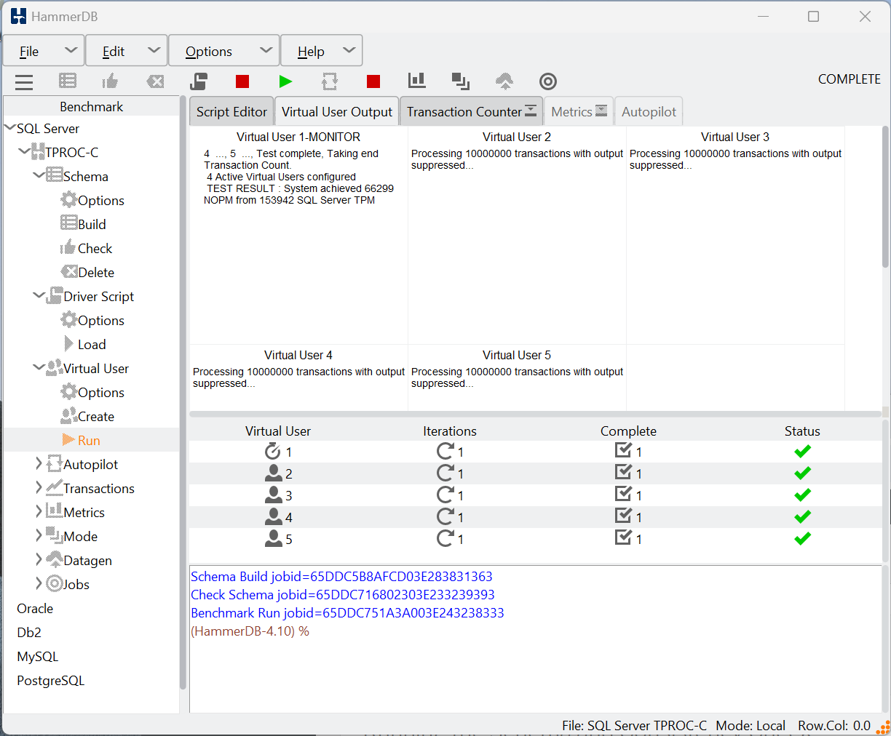Click Complete checkmark box for virtual user 5

coord(623,537)
